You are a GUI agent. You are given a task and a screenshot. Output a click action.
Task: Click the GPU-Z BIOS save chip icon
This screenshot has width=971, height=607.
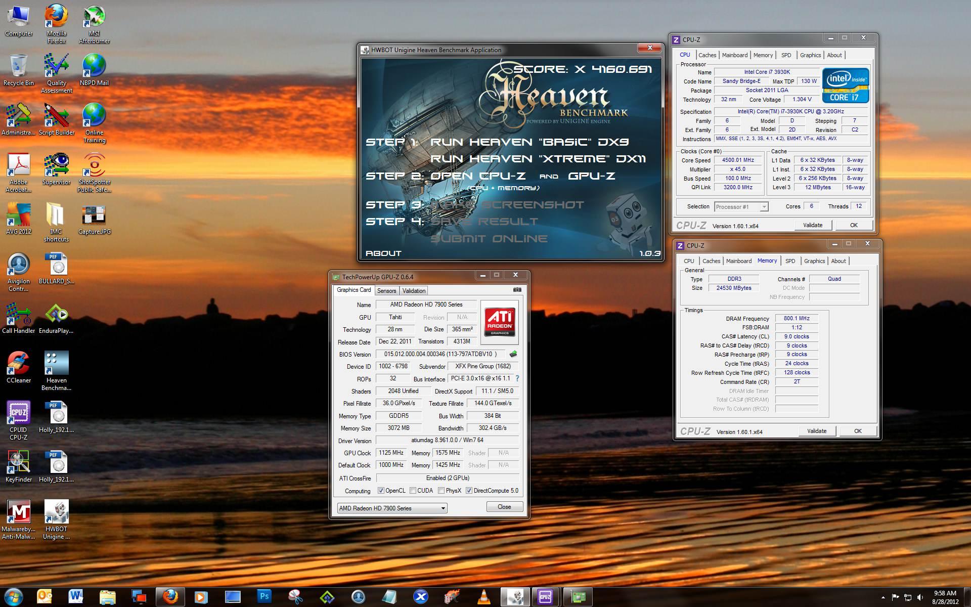click(x=513, y=354)
